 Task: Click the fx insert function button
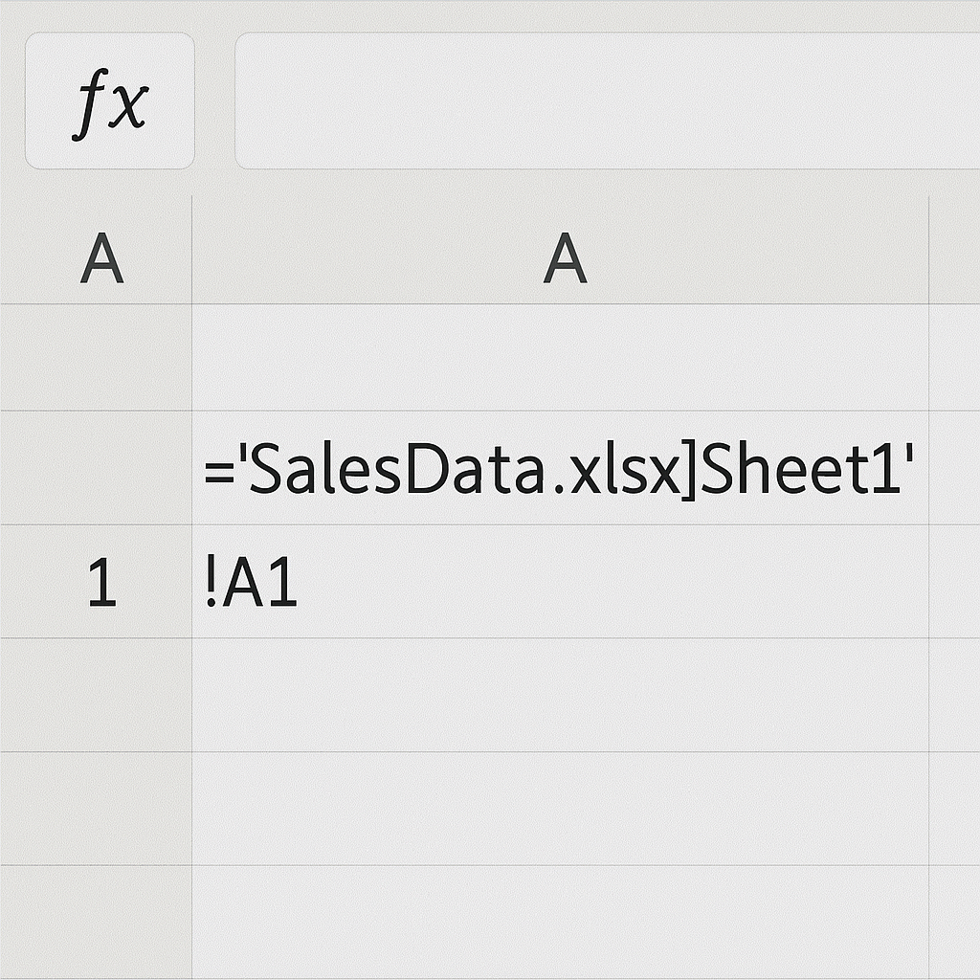109,101
